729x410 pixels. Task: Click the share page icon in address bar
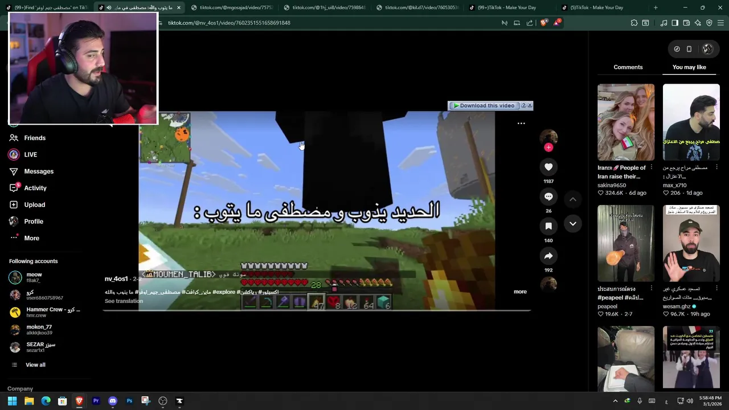[530, 23]
